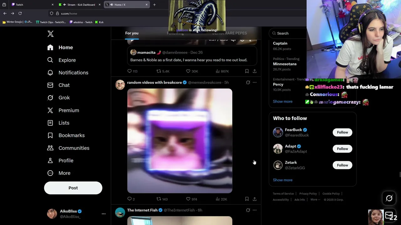Open Home in X sidebar

coord(60,47)
